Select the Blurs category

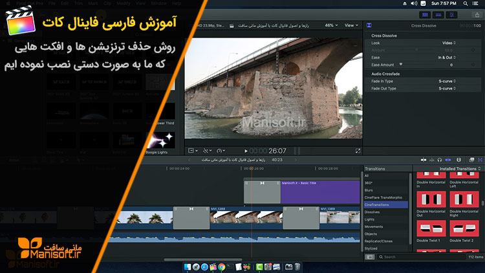[x=385, y=190]
